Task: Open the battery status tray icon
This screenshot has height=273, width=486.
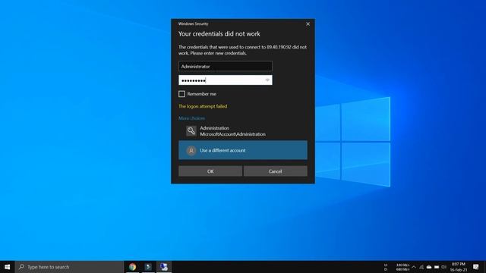Action: point(437,267)
